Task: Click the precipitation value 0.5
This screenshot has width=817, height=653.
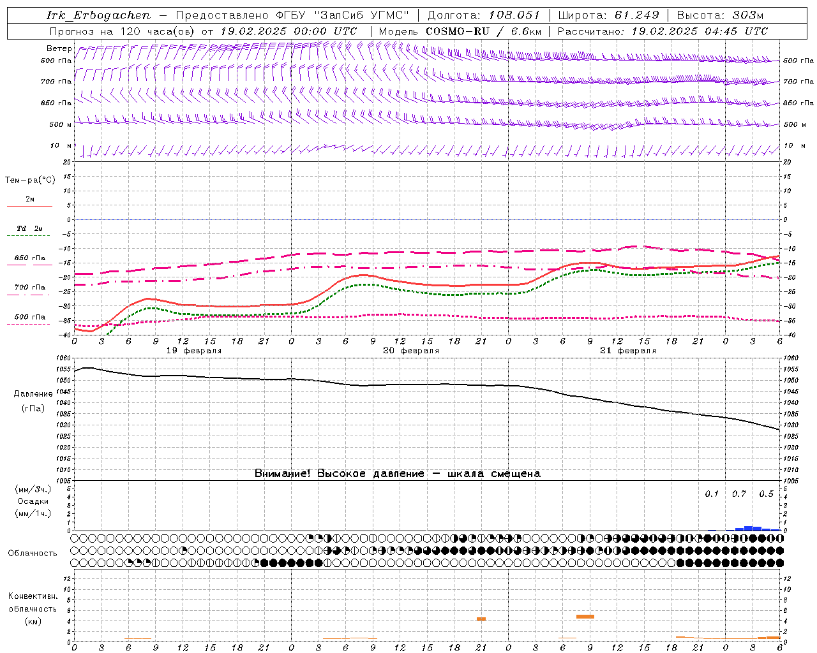Action: (x=766, y=494)
